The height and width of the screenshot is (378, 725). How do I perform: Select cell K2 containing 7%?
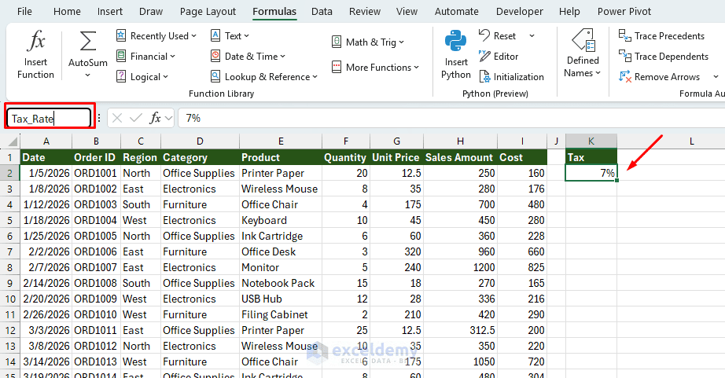click(591, 174)
